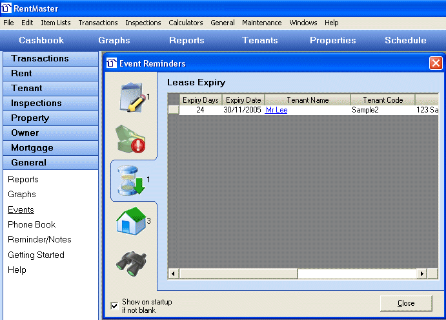Click the scroll right arrow in table

point(422,274)
